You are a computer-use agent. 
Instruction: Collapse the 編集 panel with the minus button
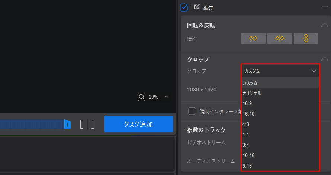tap(325, 7)
